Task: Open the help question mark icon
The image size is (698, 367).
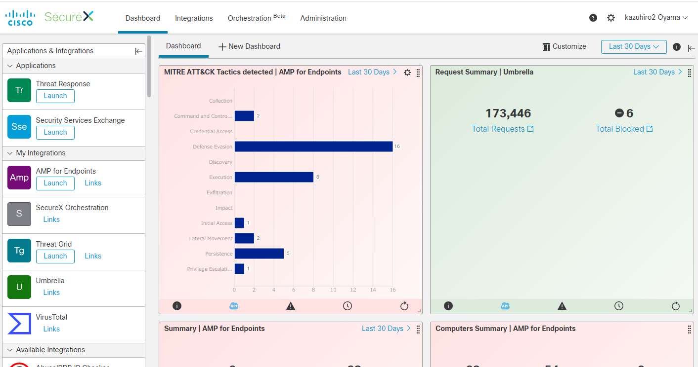Action: (593, 18)
